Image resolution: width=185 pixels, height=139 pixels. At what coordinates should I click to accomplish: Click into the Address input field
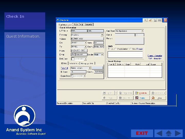tap(87, 39)
